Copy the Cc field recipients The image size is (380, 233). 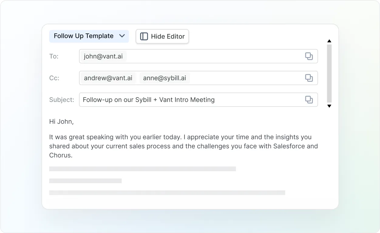(309, 78)
